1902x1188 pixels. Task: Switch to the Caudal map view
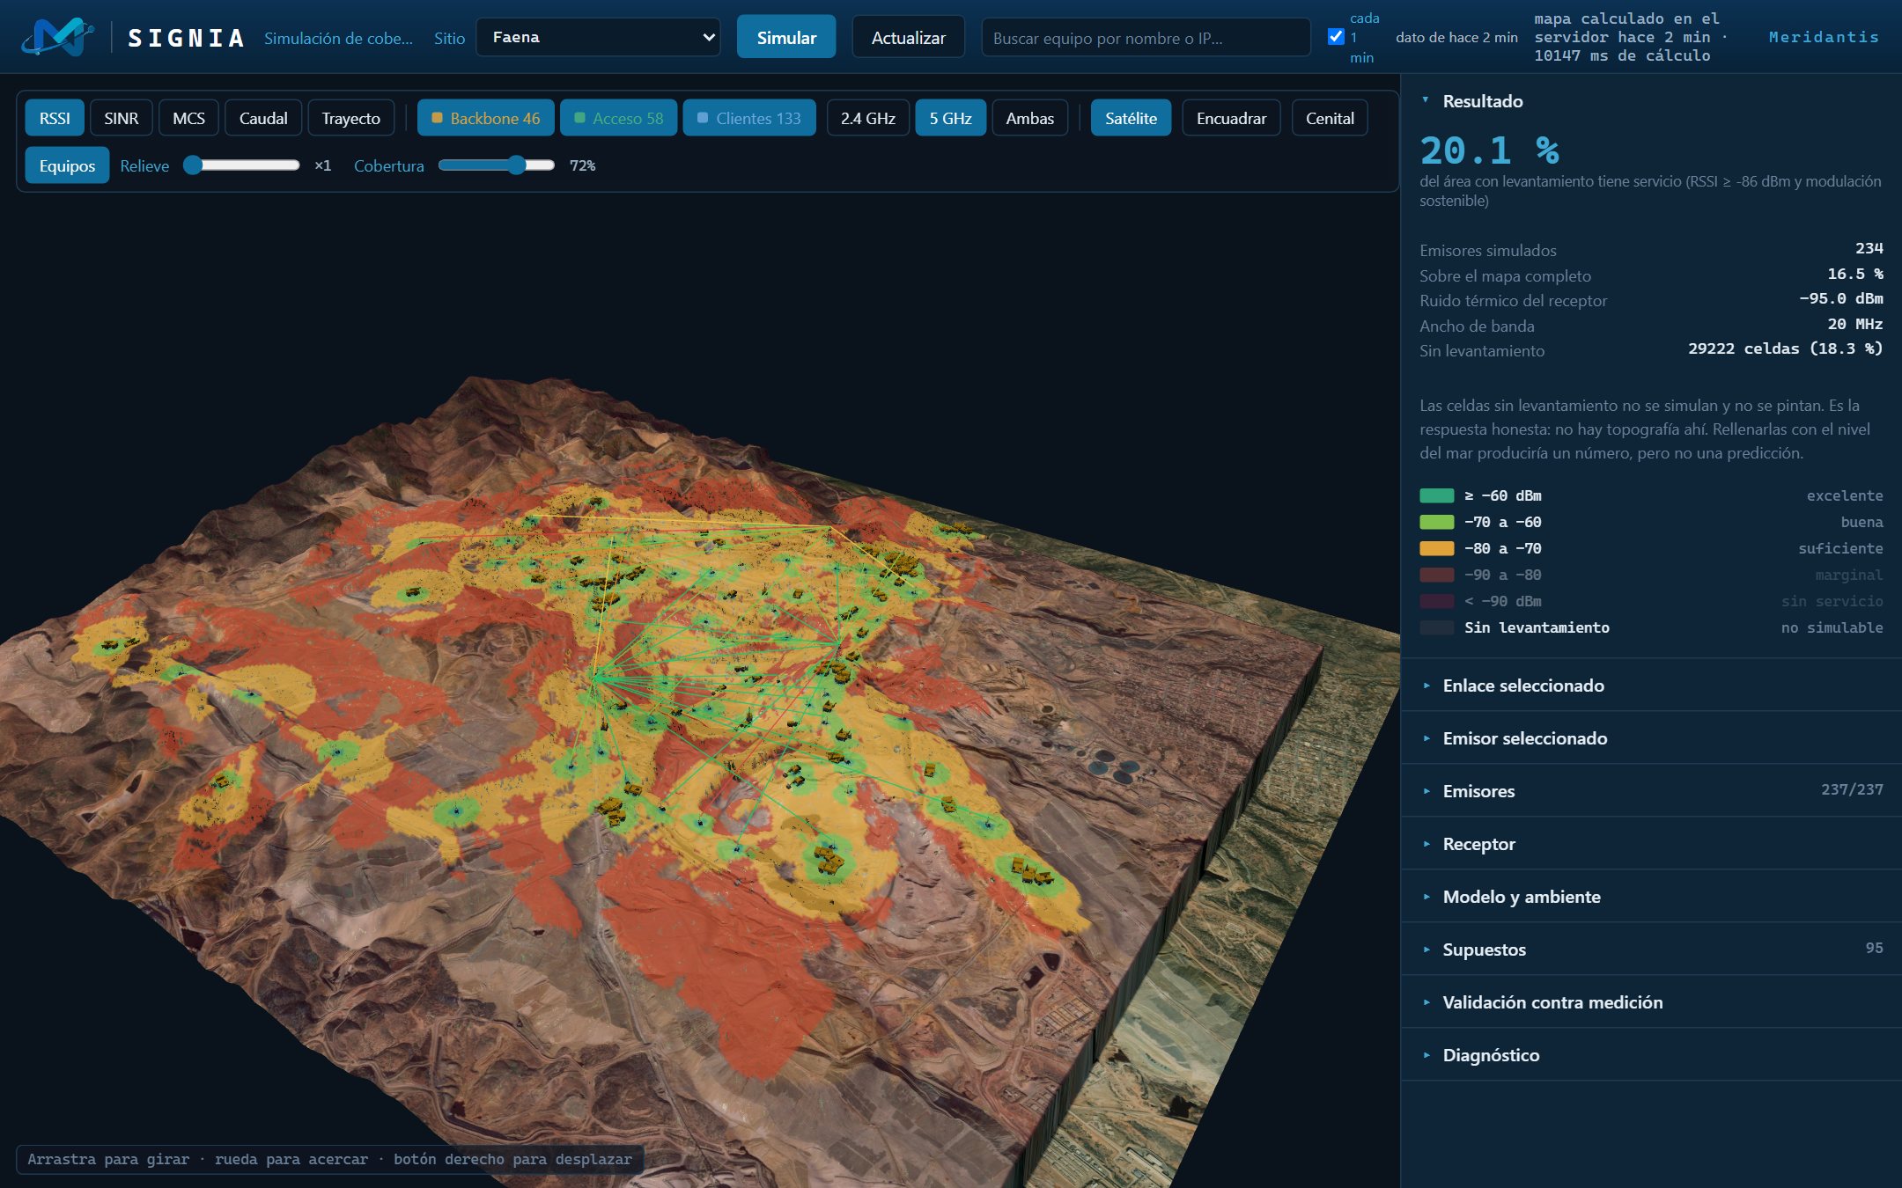click(x=263, y=118)
